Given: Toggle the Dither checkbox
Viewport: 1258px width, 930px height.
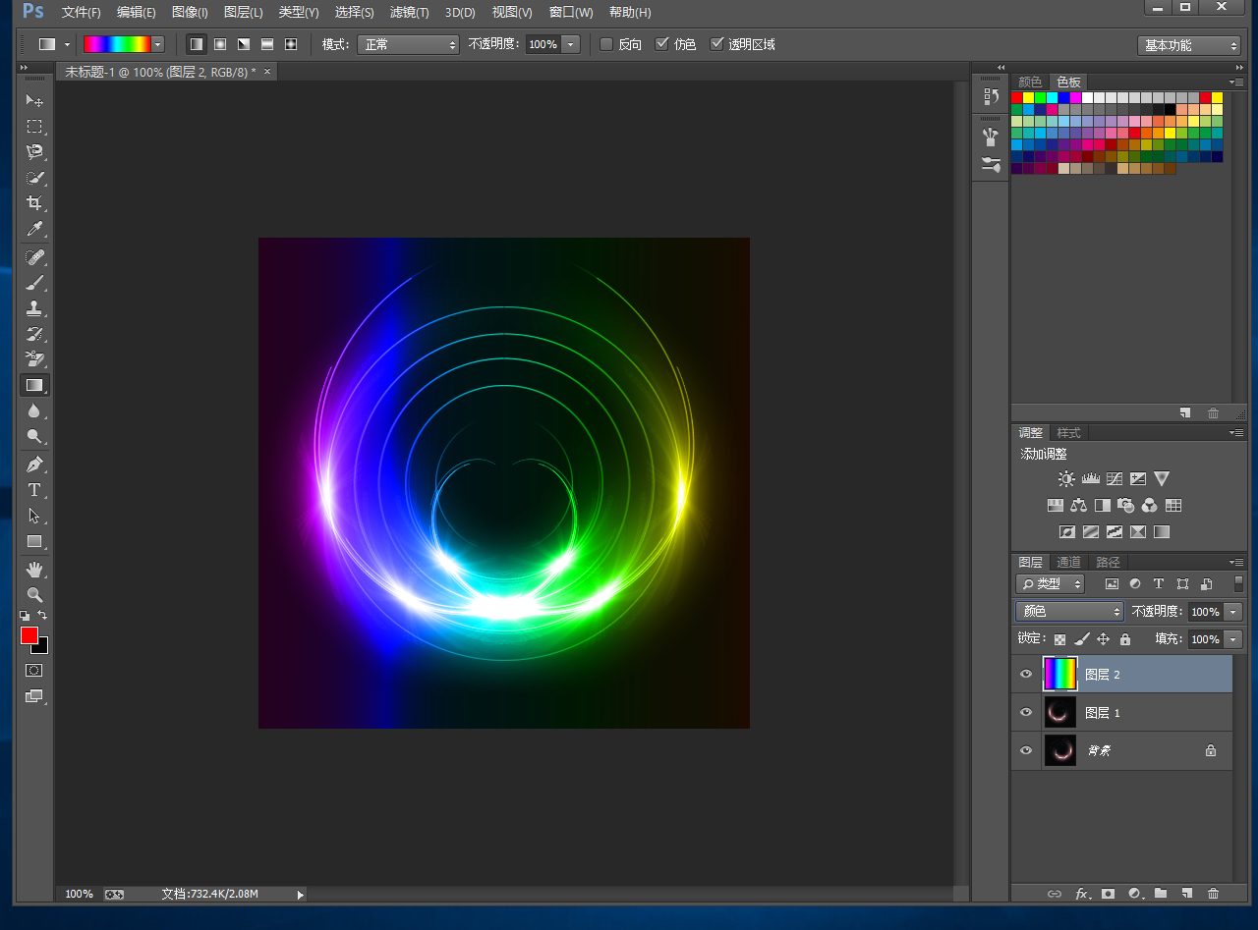Looking at the screenshot, I should [x=661, y=44].
